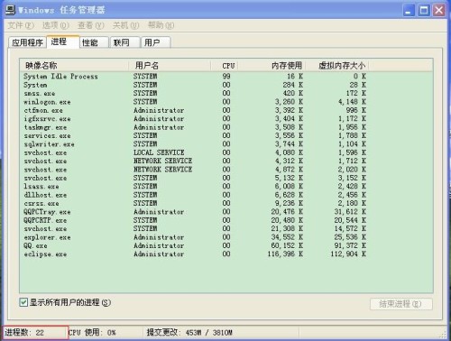
Task: Click the 结束进程(E) button
Action: [401, 304]
